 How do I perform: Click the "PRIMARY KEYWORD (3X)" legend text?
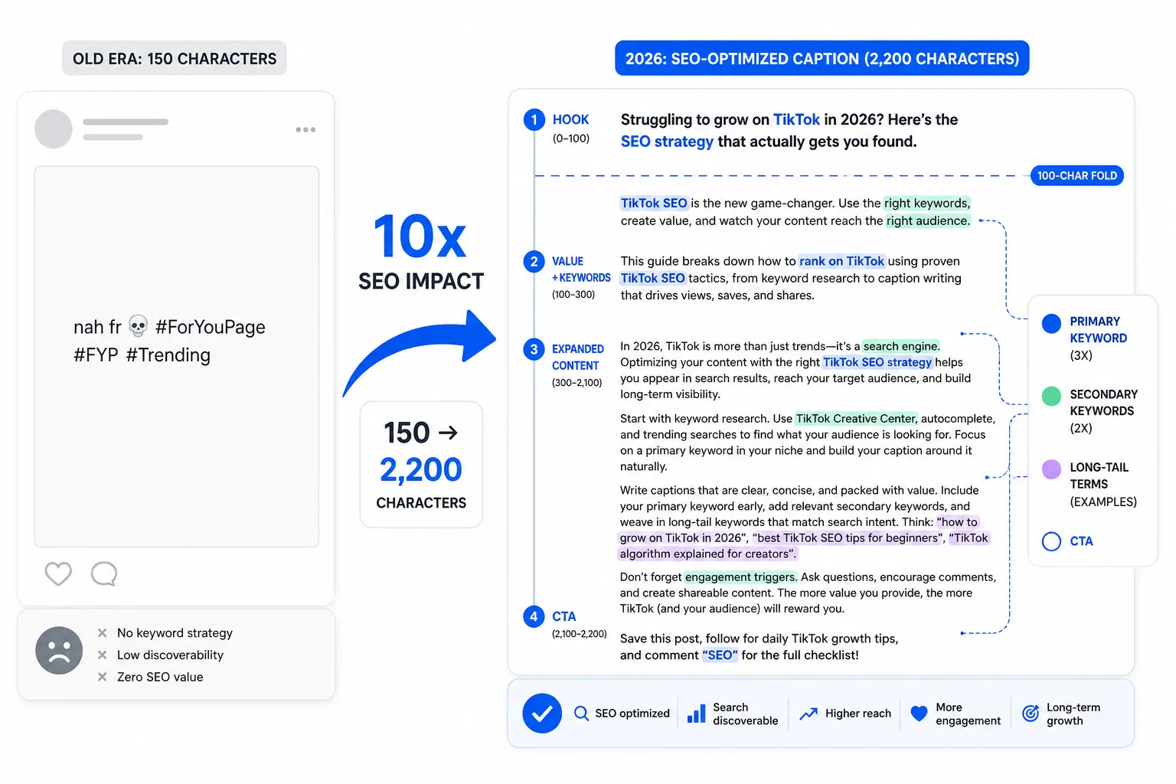click(x=1098, y=338)
